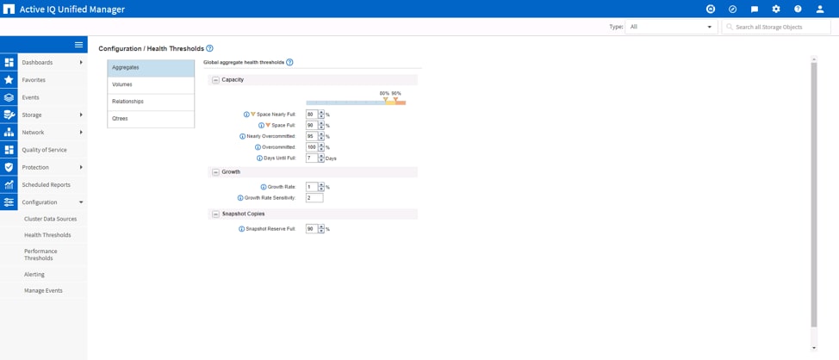Click info icon for Growth Rate

(264, 187)
